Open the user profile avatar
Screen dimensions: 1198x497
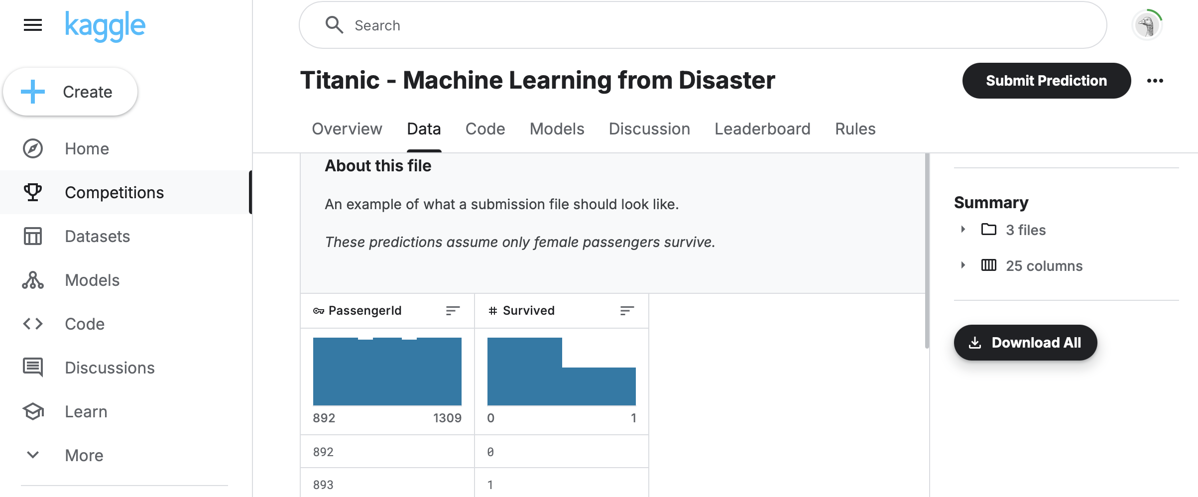(x=1147, y=25)
